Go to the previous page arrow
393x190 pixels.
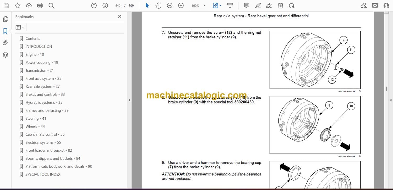click(x=94, y=6)
